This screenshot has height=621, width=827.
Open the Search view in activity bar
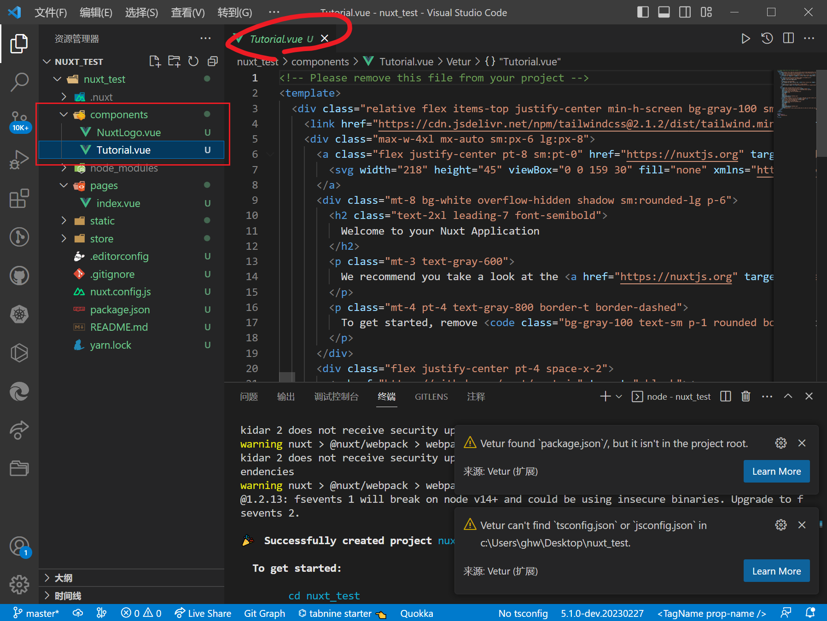(19, 82)
